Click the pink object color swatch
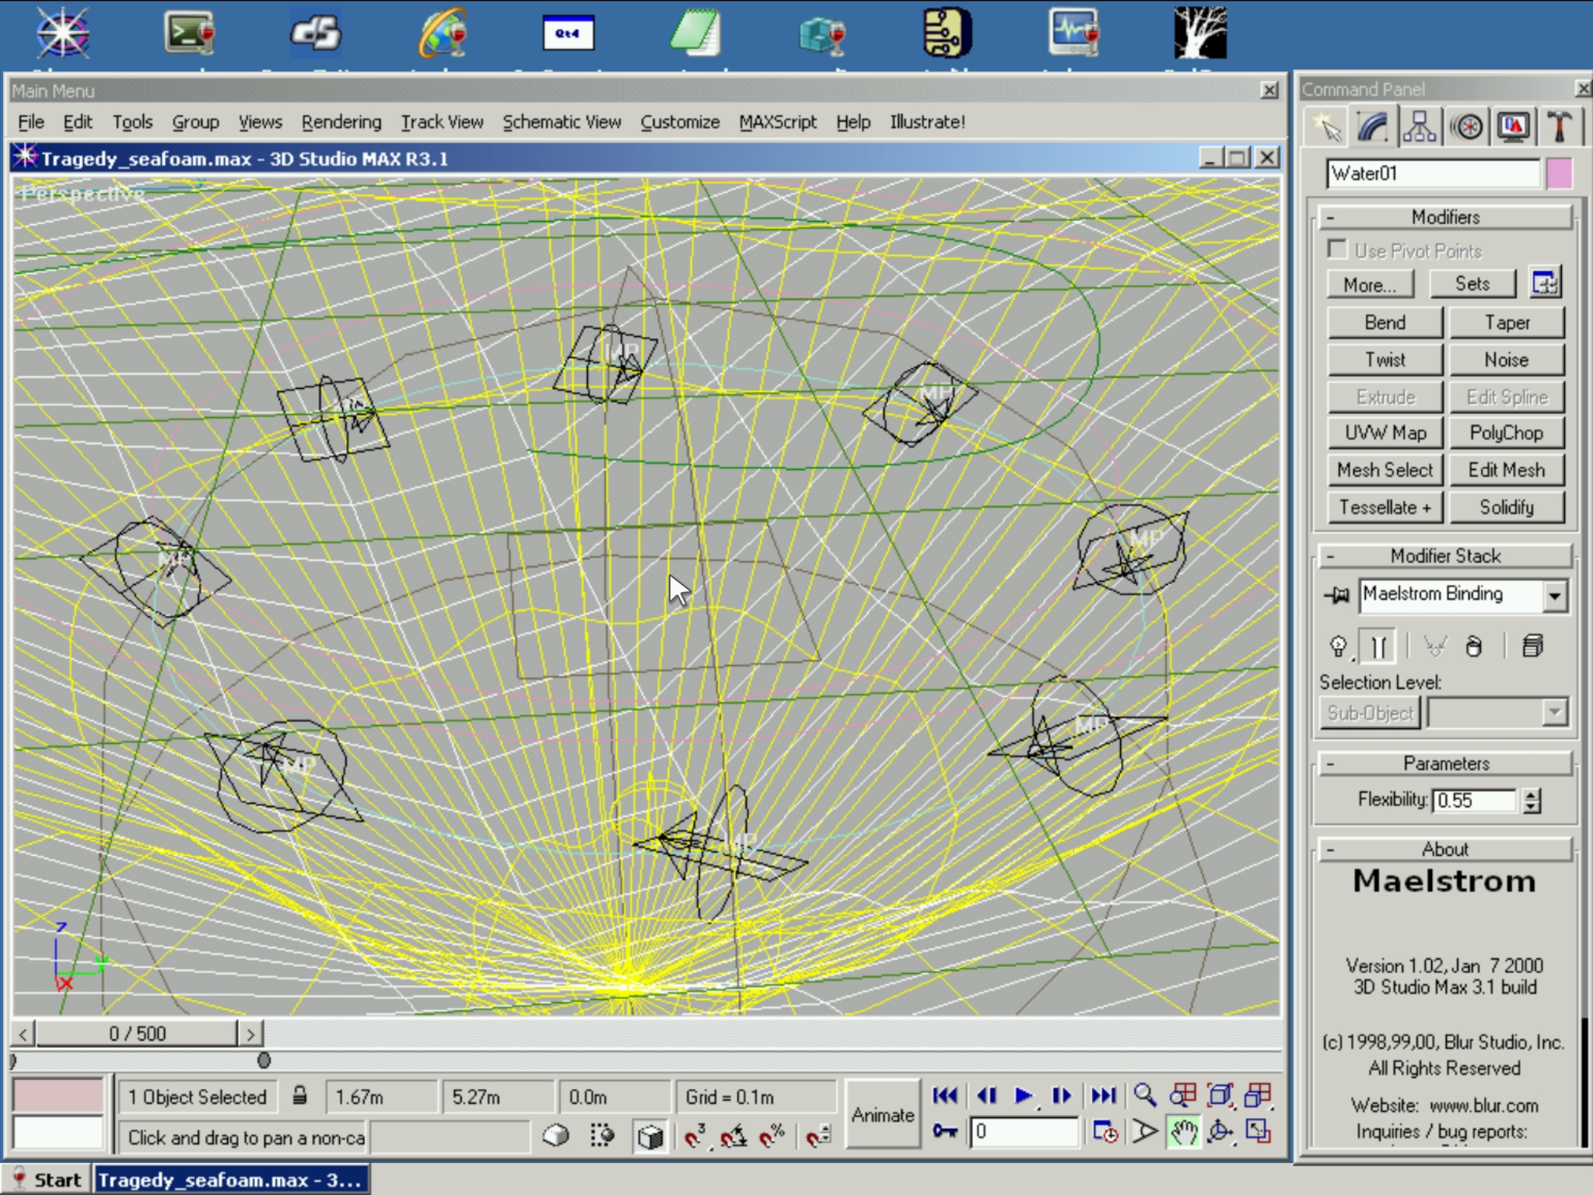This screenshot has width=1593, height=1195. coord(1559,173)
